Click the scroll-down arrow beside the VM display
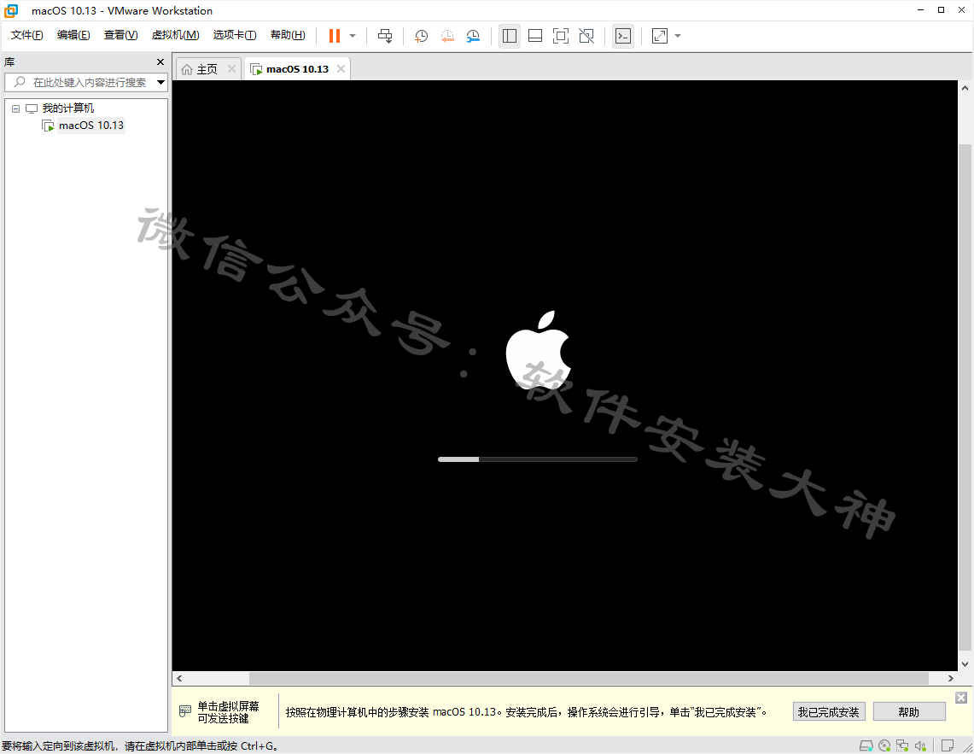This screenshot has width=974, height=754. pos(965,663)
